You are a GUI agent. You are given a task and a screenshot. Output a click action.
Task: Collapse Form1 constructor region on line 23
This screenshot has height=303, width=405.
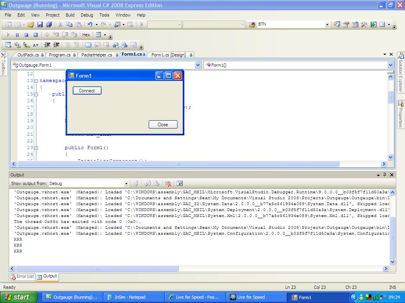pos(36,148)
